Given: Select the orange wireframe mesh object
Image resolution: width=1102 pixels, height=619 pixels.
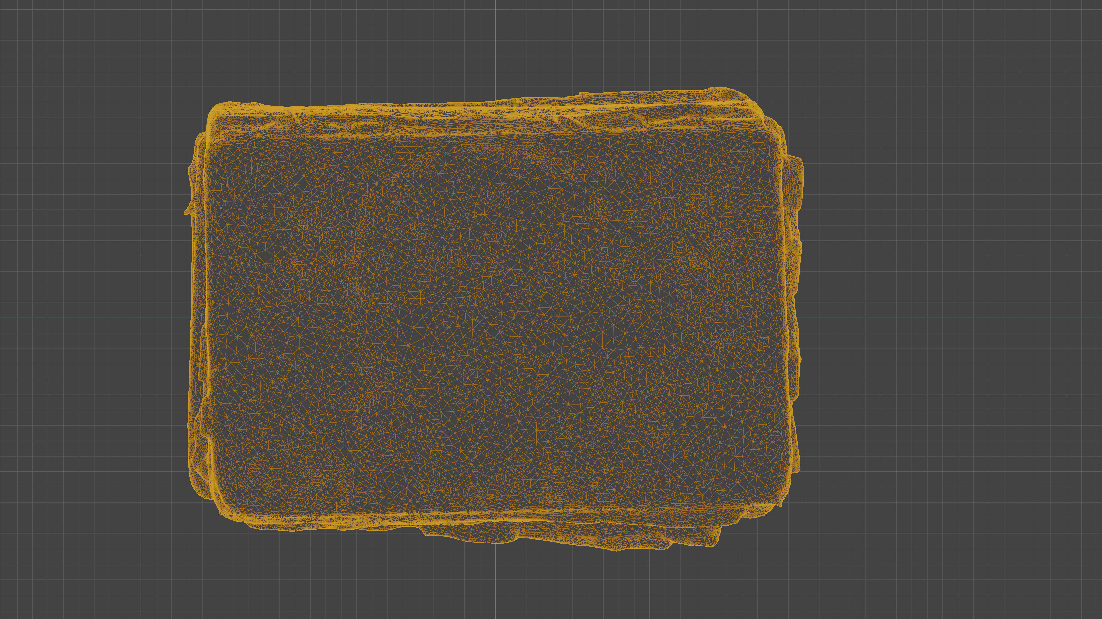Looking at the screenshot, I should 494,319.
